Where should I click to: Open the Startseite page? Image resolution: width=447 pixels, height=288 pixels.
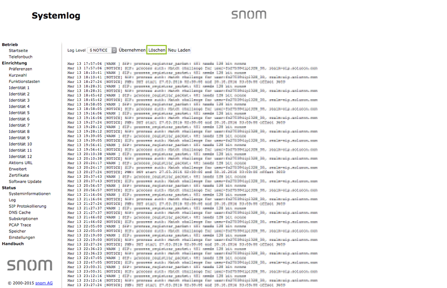click(18, 51)
